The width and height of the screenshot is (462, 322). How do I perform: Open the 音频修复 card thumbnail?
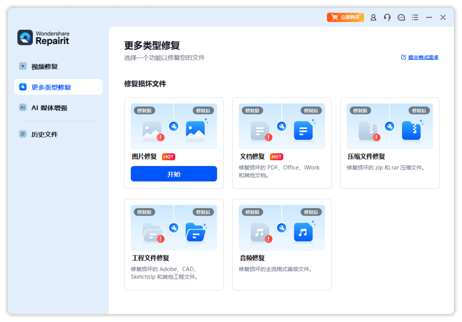[x=282, y=227]
